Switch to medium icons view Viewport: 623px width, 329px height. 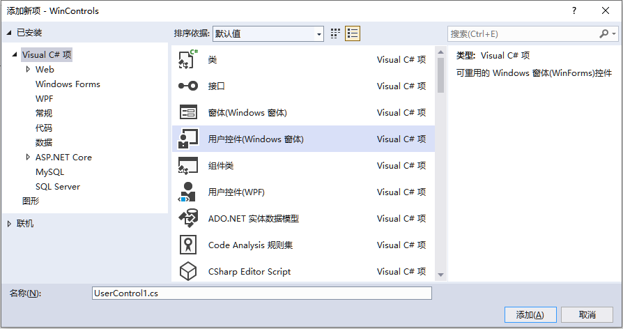click(335, 33)
